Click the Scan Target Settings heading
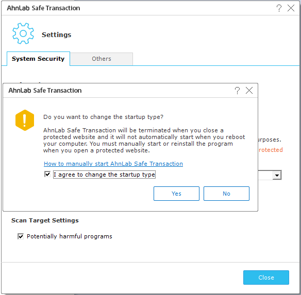The image size is (301, 295). [45, 220]
